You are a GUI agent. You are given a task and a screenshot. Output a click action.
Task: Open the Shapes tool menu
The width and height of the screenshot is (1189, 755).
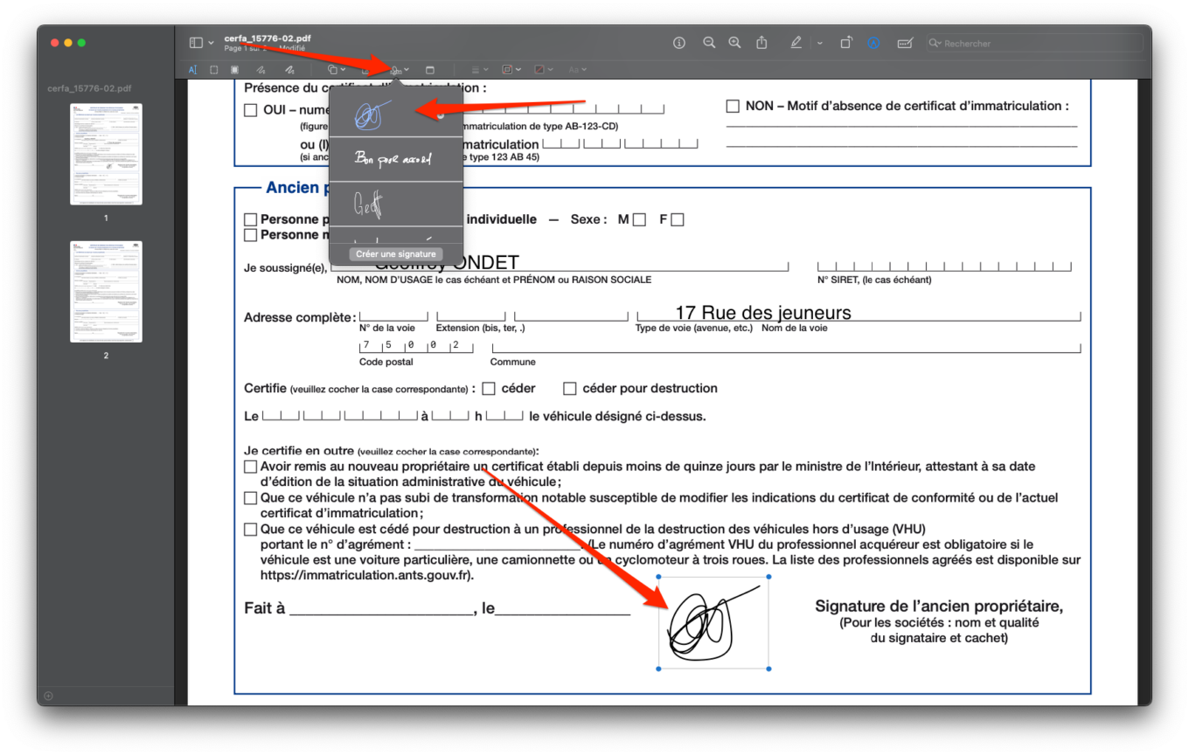[x=336, y=69]
